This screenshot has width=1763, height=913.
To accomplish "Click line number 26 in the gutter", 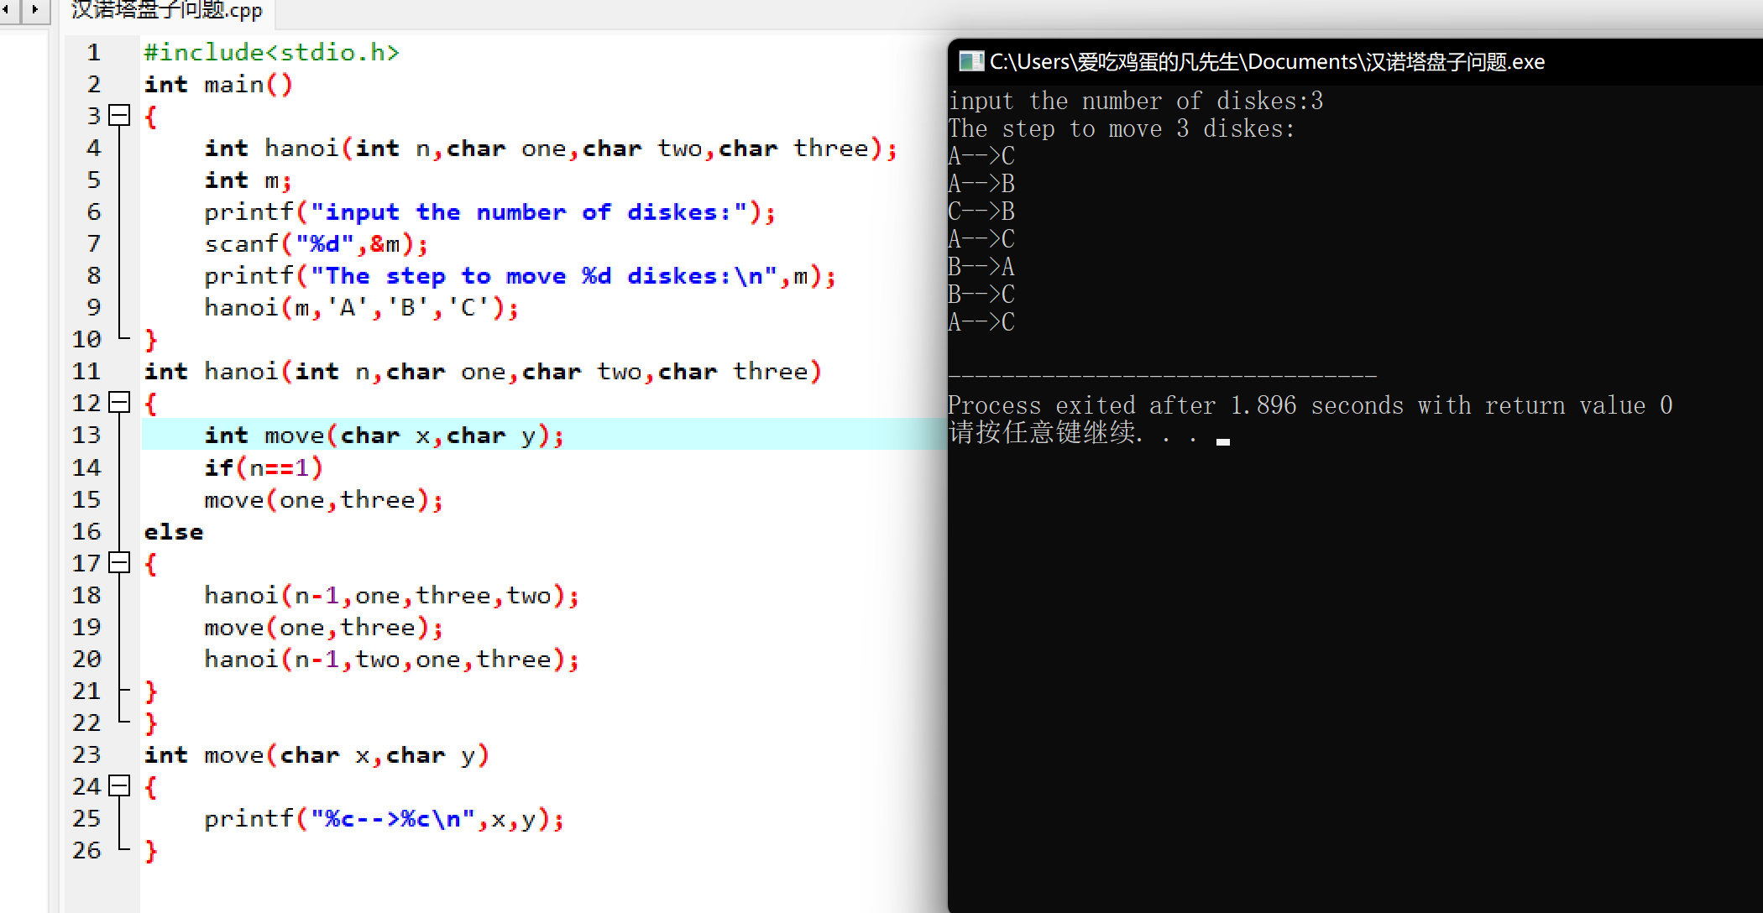I will (x=86, y=851).
